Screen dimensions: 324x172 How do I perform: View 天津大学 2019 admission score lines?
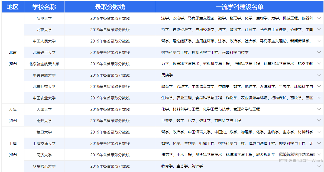110,109
